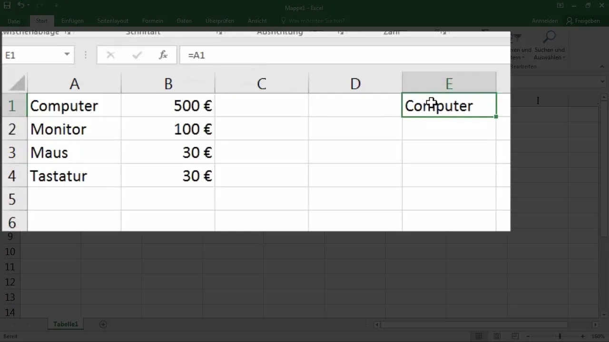Click the Sortieren und Filtern funnel icon
This screenshot has width=609, height=342.
[x=517, y=38]
